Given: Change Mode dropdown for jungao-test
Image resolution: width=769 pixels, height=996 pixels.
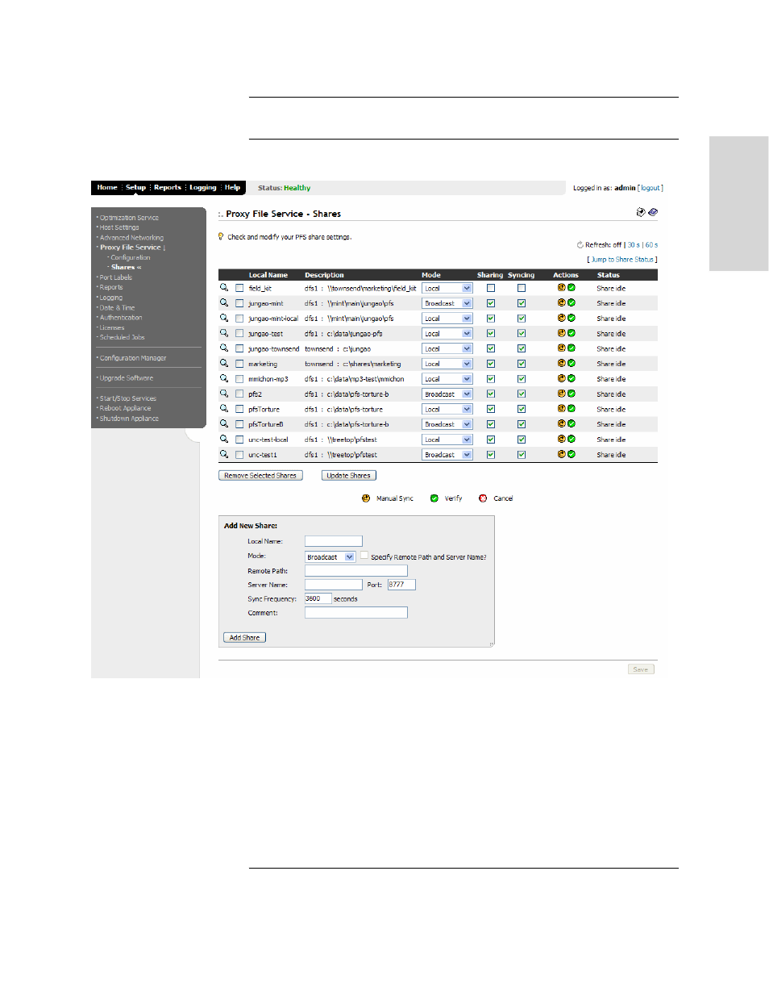Looking at the screenshot, I should coord(447,333).
